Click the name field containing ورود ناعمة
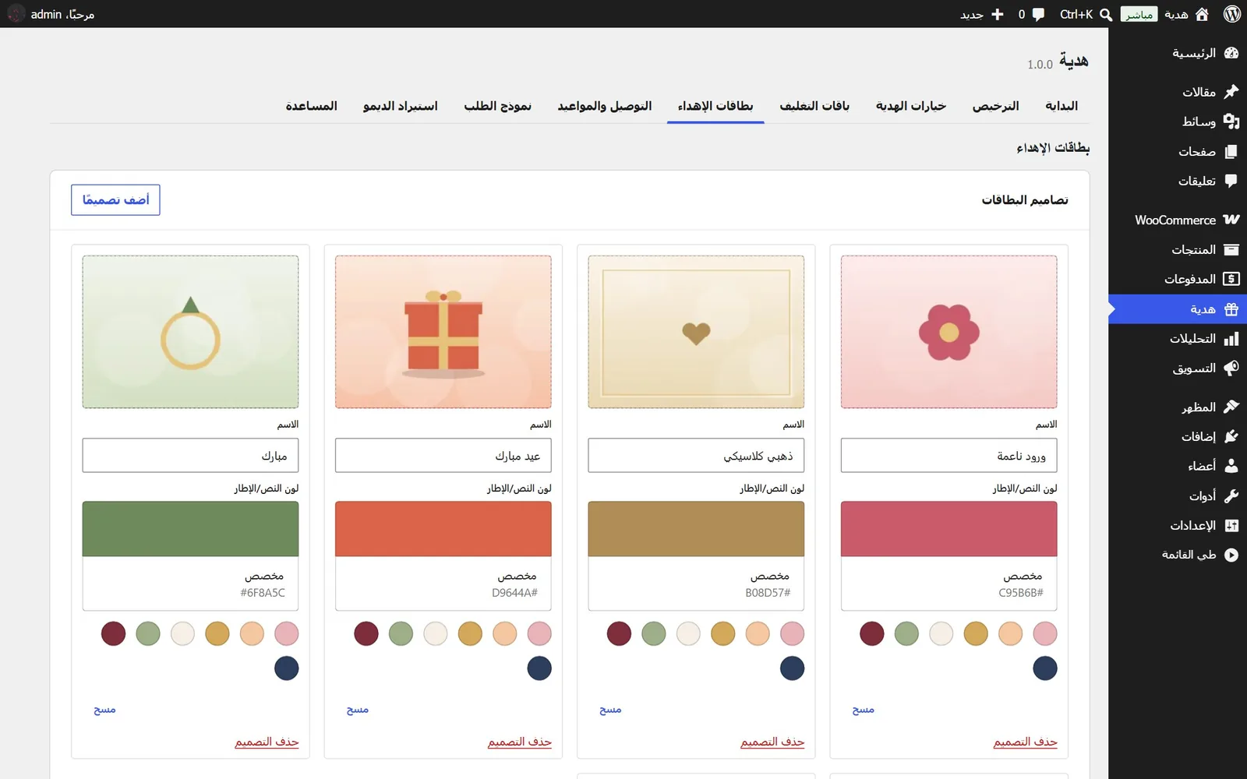 [x=948, y=456]
